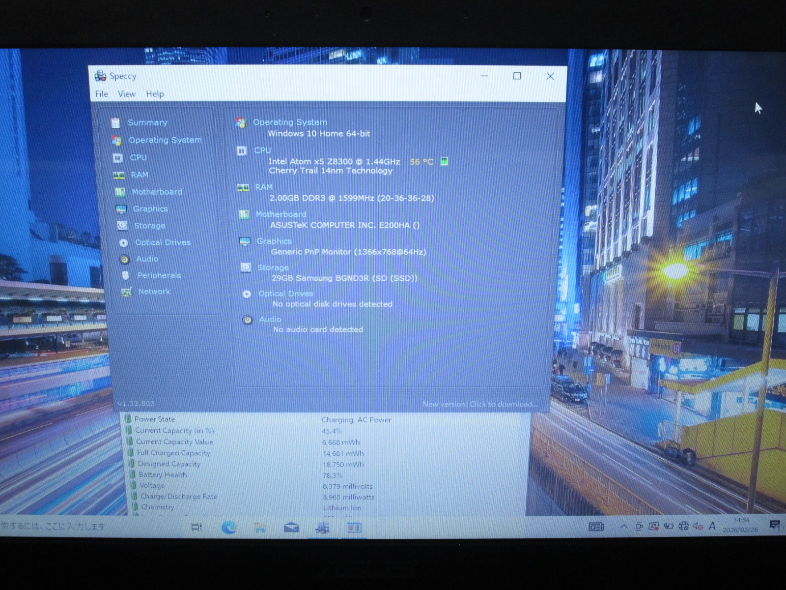786x590 pixels.
Task: Click the Operating System heading link
Action: 289,122
